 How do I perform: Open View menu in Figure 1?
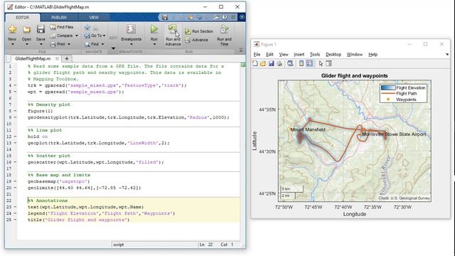[284, 55]
